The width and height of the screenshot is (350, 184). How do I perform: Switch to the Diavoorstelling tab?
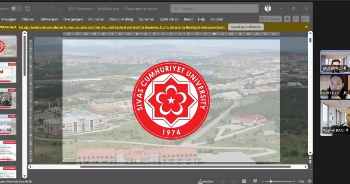[x=121, y=19]
